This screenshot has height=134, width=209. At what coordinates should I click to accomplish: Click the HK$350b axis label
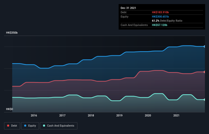click(12, 33)
